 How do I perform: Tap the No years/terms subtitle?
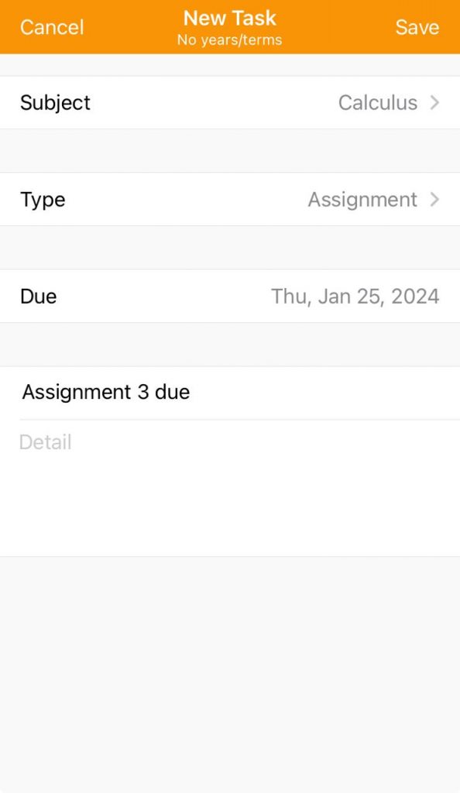coord(230,40)
